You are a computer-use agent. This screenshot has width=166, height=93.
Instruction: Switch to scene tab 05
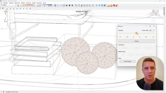click(20, 9)
